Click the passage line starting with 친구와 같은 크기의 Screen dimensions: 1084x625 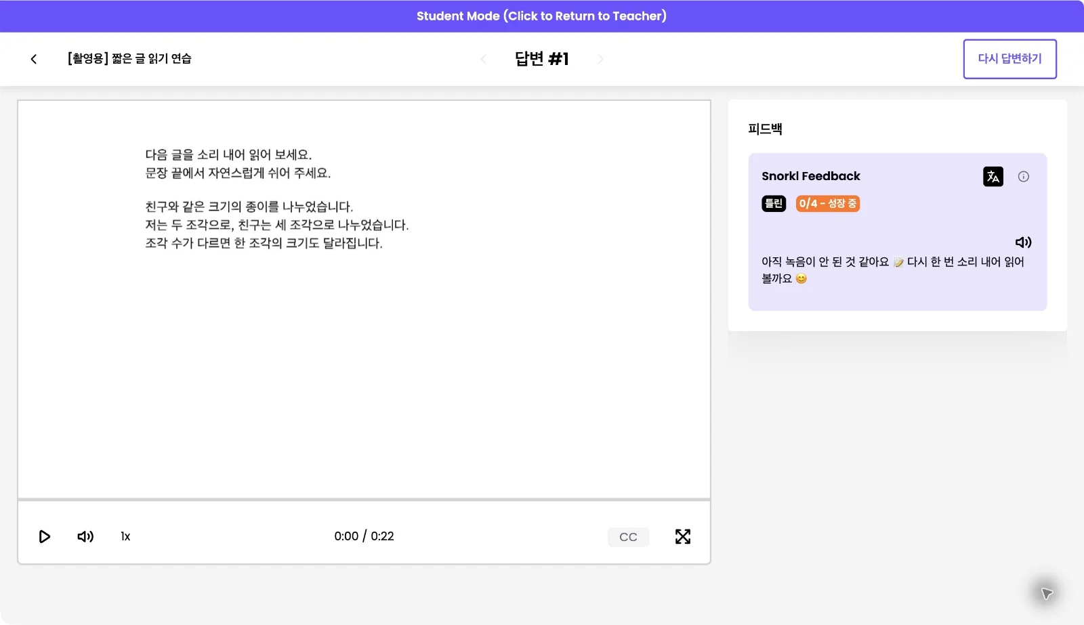tap(249, 207)
